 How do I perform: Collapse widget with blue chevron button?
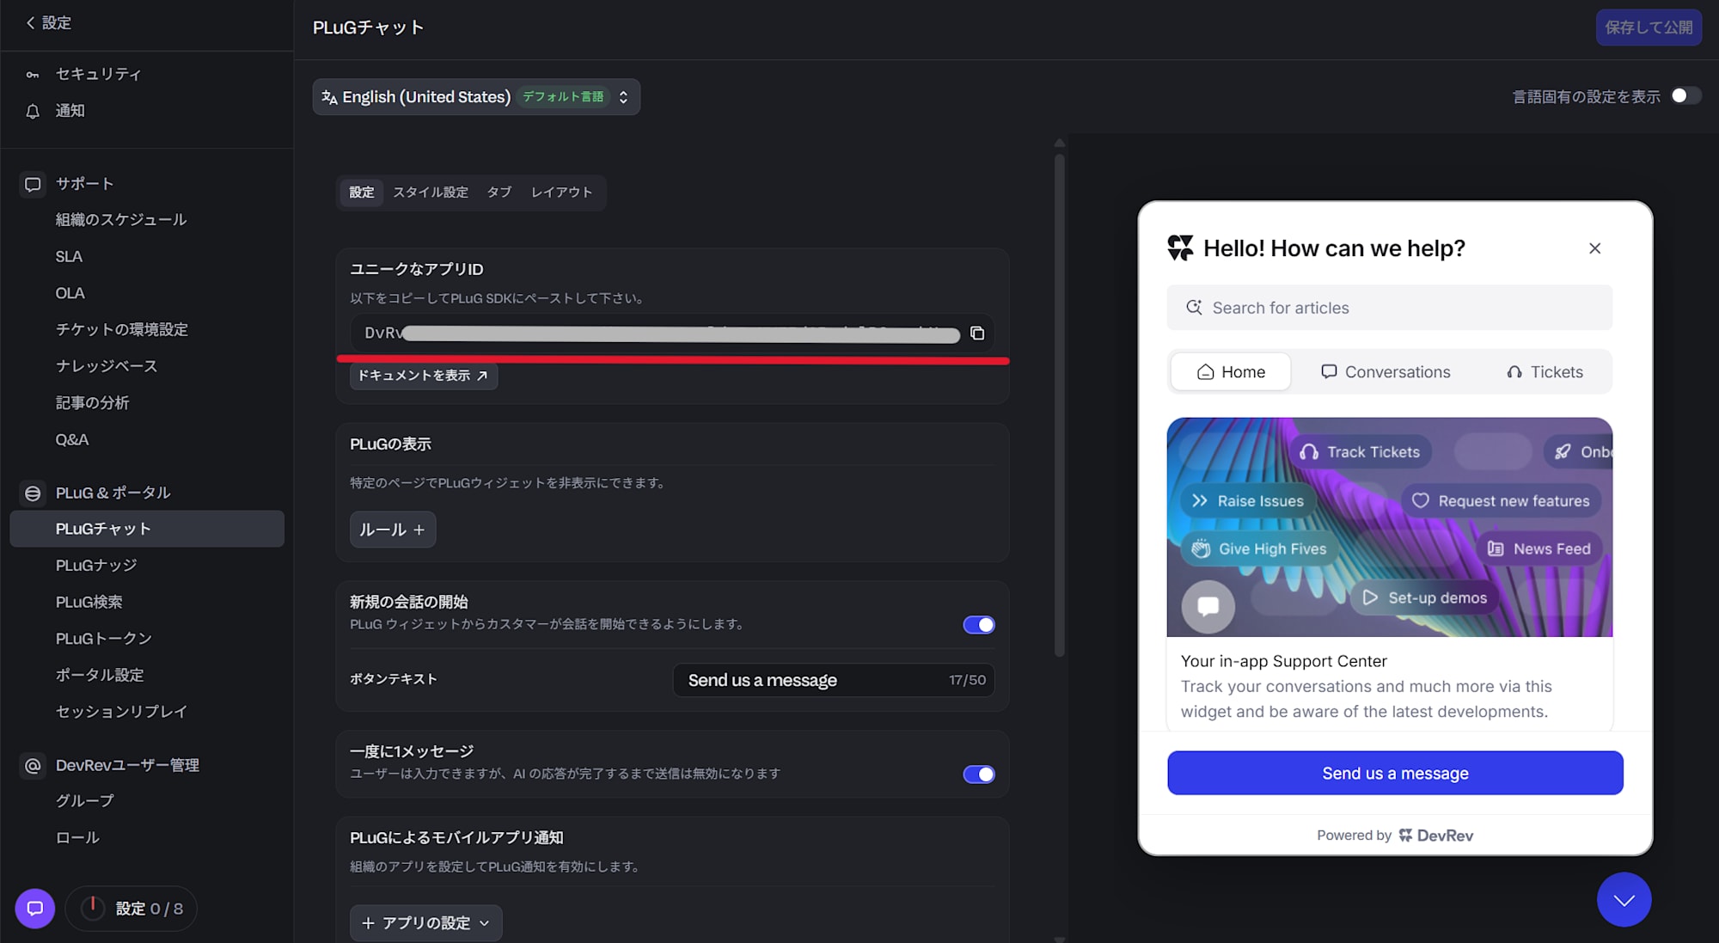[x=1624, y=900]
